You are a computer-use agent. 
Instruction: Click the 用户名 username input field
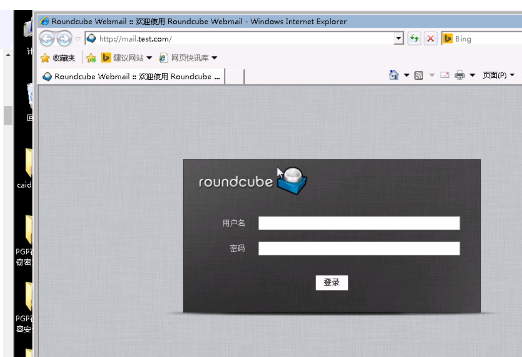[359, 223]
